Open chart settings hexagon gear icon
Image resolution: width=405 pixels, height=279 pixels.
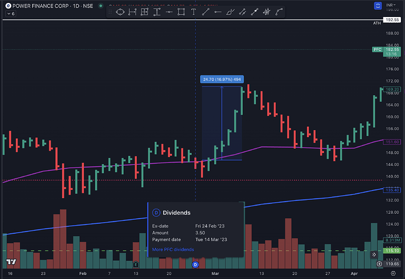click(393, 273)
